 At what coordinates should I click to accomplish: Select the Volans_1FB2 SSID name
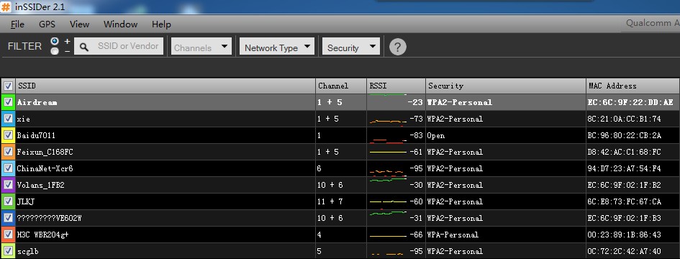click(41, 185)
